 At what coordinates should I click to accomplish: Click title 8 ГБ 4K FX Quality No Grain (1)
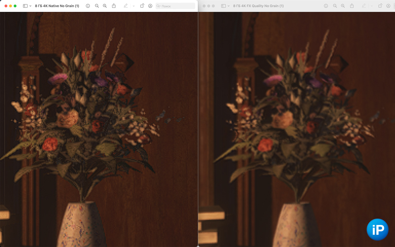[x=258, y=6]
